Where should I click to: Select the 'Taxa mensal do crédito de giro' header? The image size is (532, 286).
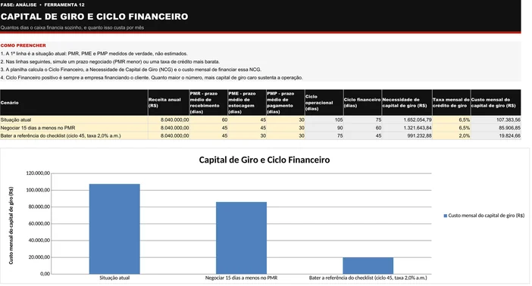[451, 103]
